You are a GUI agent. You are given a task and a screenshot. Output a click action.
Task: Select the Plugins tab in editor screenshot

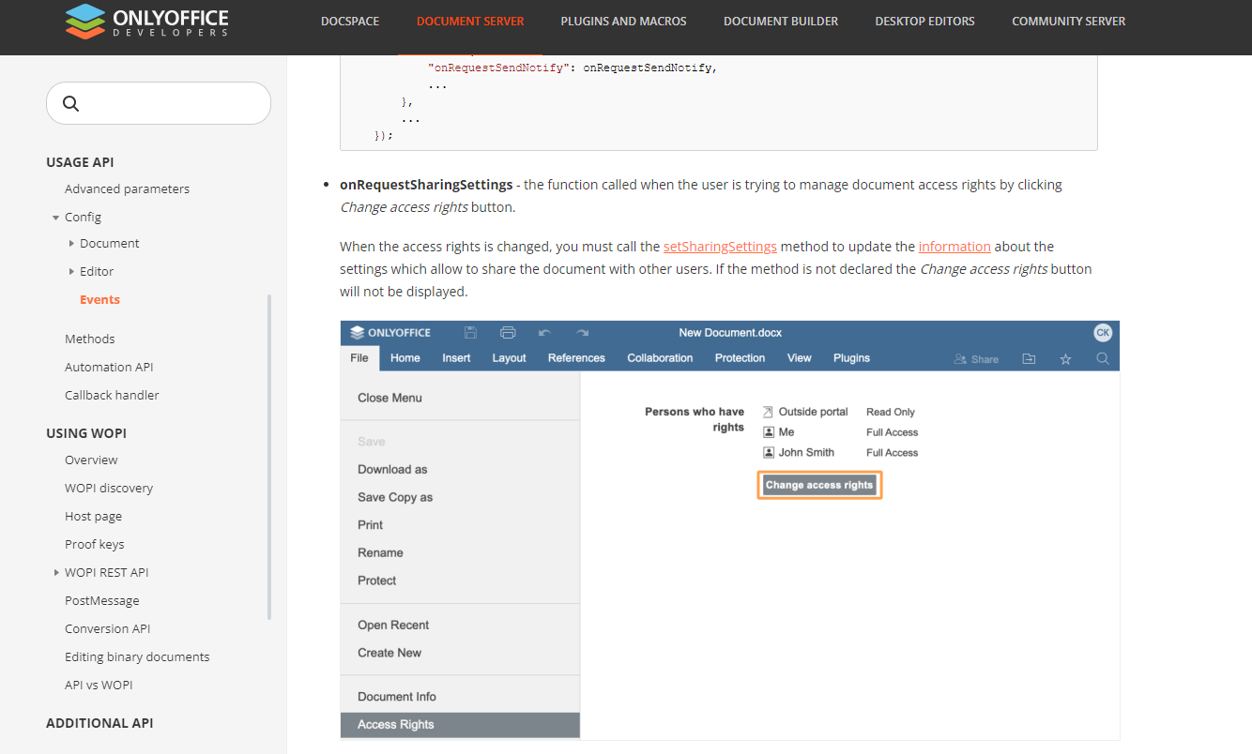click(x=851, y=358)
